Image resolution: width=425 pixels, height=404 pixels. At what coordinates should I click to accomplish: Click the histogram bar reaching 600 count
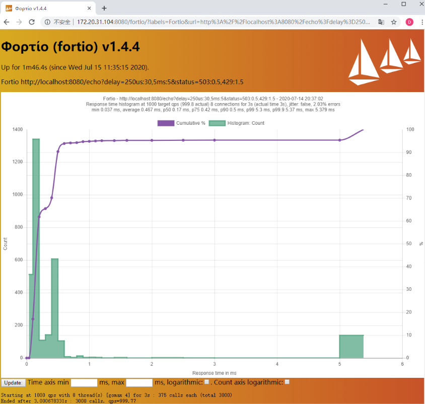click(x=55, y=308)
